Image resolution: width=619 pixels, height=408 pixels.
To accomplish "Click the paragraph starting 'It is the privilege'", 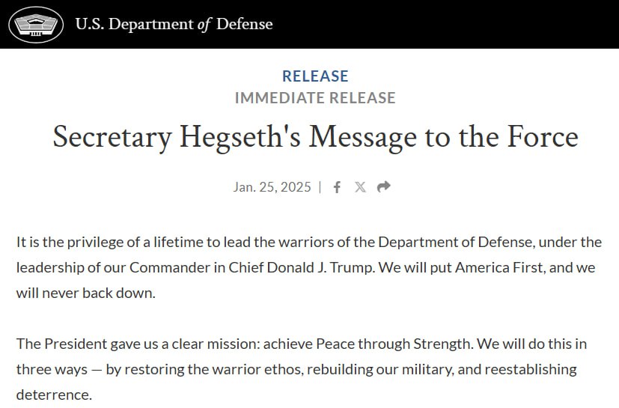I will [309, 267].
